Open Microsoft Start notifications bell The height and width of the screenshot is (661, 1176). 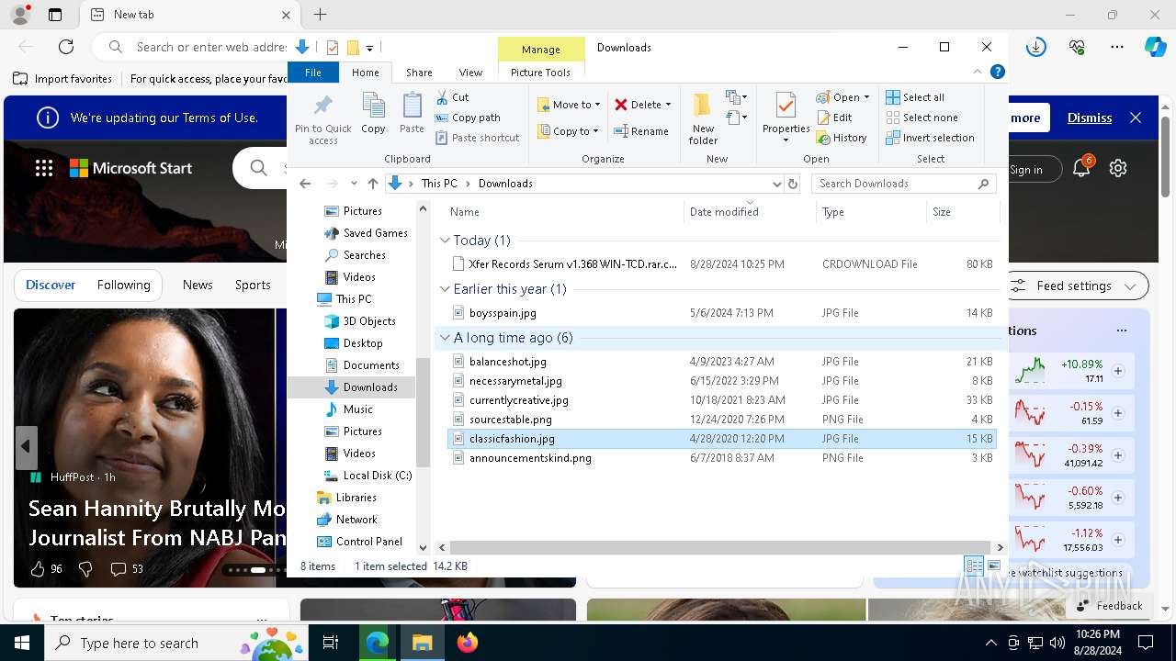pyautogui.click(x=1081, y=168)
